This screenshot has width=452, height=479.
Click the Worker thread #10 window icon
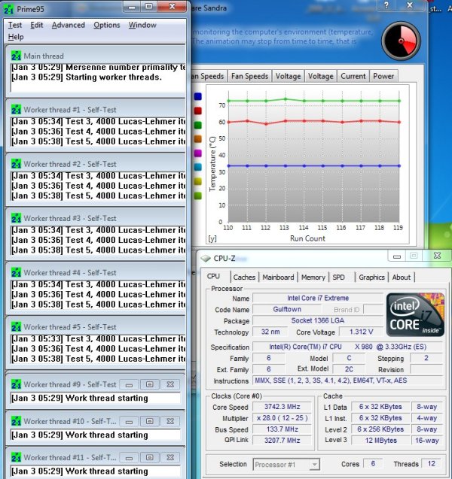[x=16, y=421]
